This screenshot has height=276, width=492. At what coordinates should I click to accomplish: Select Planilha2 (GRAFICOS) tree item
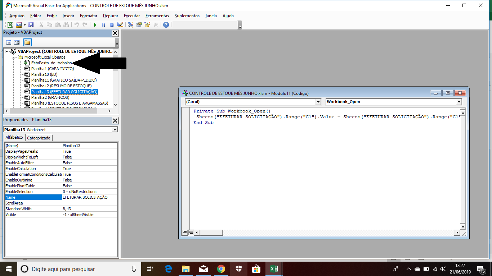[50, 97]
